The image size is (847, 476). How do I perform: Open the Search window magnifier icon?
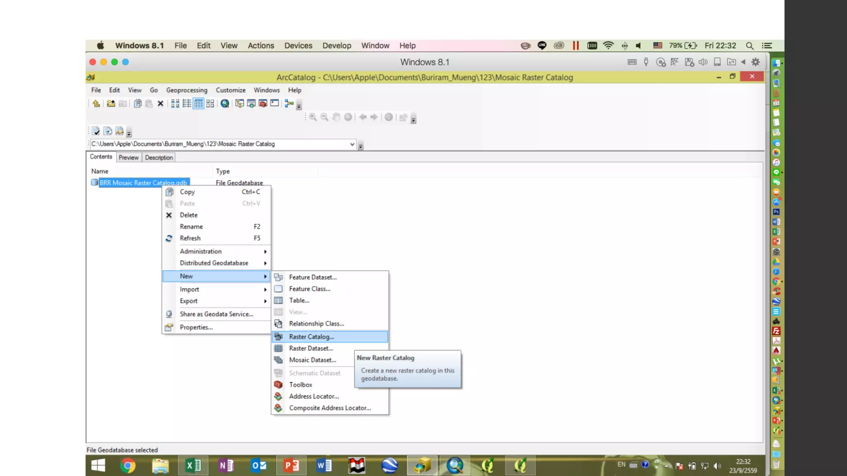[225, 104]
